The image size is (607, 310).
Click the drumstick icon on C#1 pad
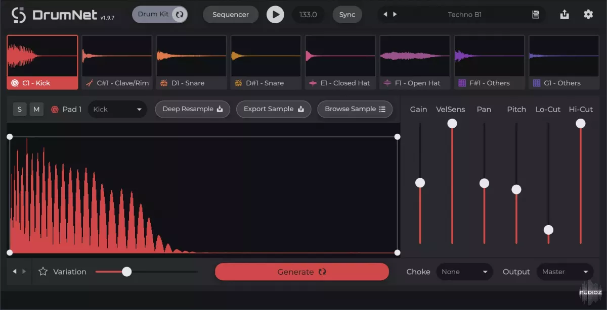[89, 83]
